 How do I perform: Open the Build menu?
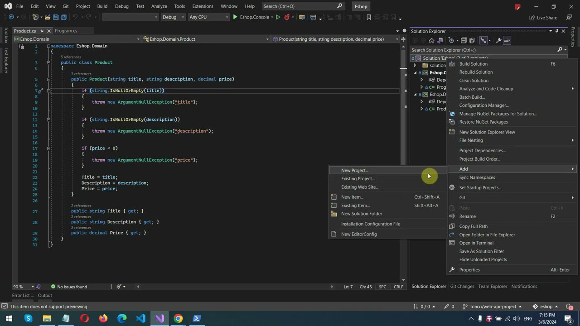point(102,6)
